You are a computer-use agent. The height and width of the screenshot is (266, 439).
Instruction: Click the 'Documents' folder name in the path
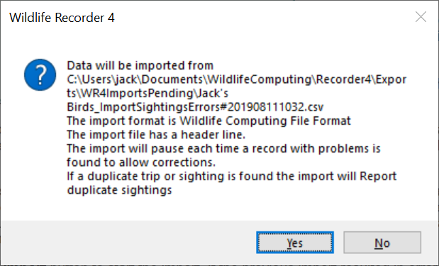click(172, 79)
